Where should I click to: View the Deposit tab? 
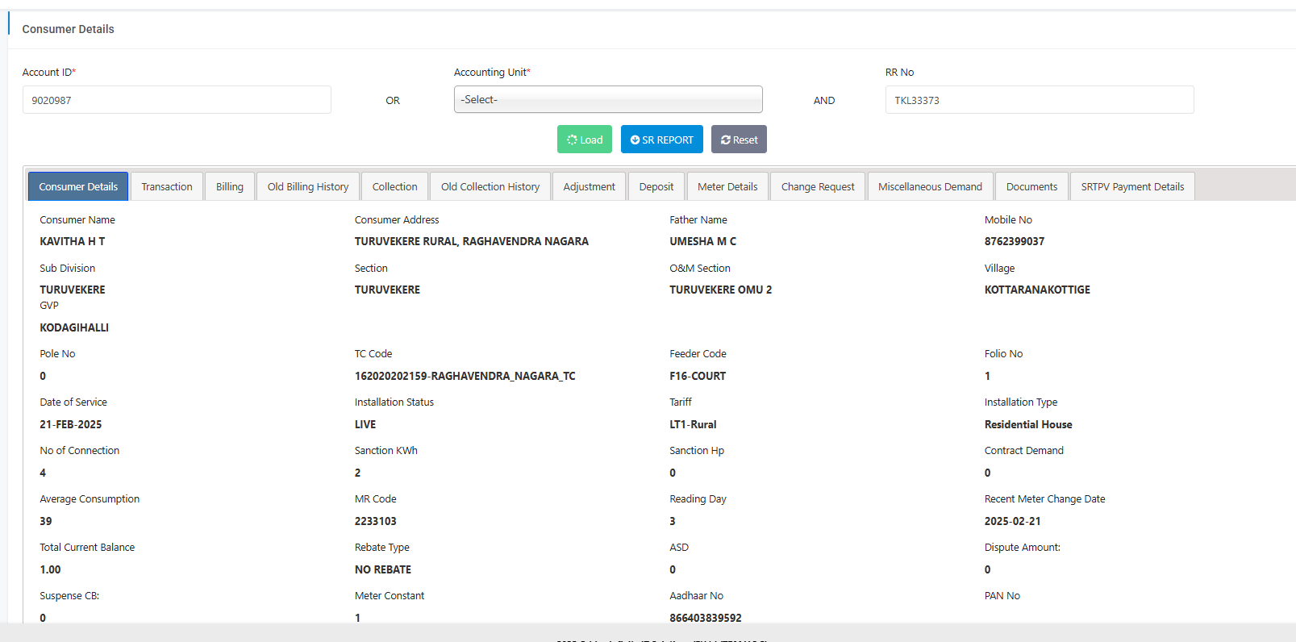click(x=656, y=186)
